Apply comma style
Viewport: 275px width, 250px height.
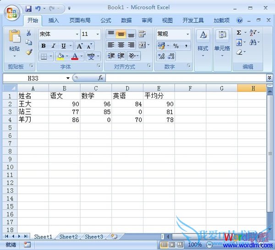pyautogui.click(x=186, y=46)
